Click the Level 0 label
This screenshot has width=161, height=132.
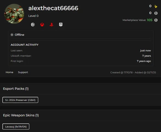coord(33,16)
